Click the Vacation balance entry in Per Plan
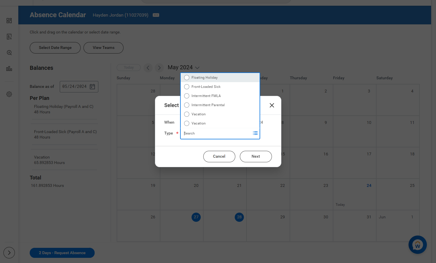The width and height of the screenshot is (436, 263). coord(49,160)
